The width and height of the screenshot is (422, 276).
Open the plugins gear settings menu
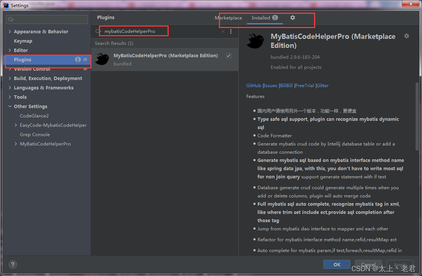click(x=293, y=18)
